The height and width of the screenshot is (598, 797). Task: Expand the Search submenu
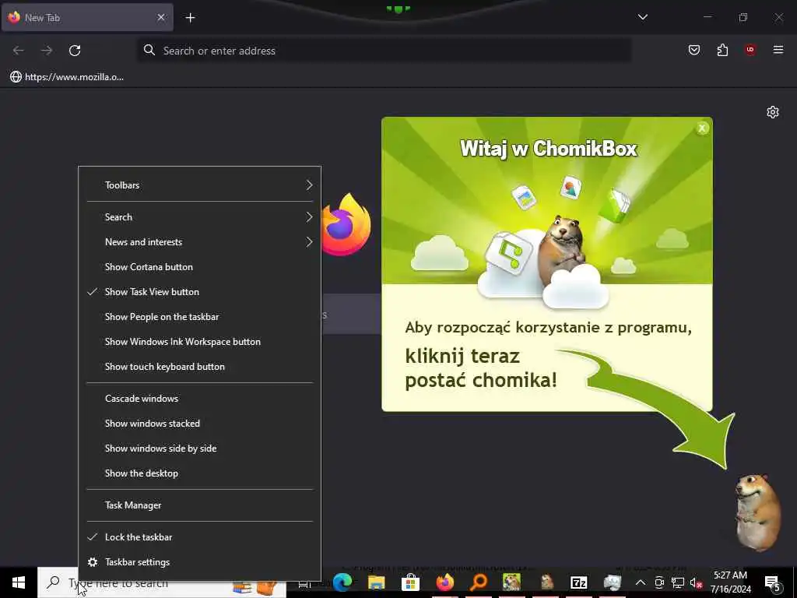200,217
